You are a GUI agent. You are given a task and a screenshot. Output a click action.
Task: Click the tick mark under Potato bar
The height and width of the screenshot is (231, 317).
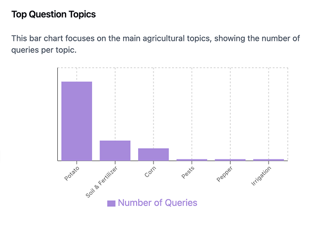pos(76,162)
